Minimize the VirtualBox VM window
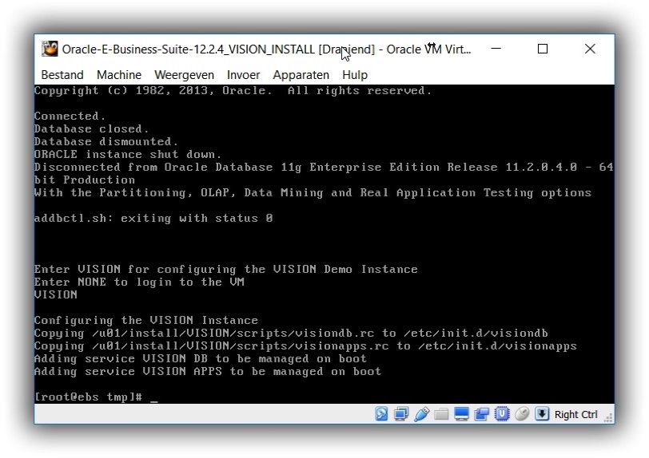649x458 pixels. (x=496, y=49)
